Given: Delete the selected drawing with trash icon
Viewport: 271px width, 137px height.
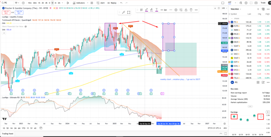Looking at the screenshot, I should click(x=191, y=10).
